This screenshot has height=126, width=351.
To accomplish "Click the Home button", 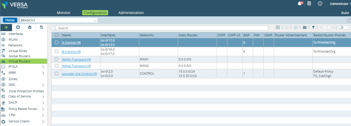I will coord(10,20).
